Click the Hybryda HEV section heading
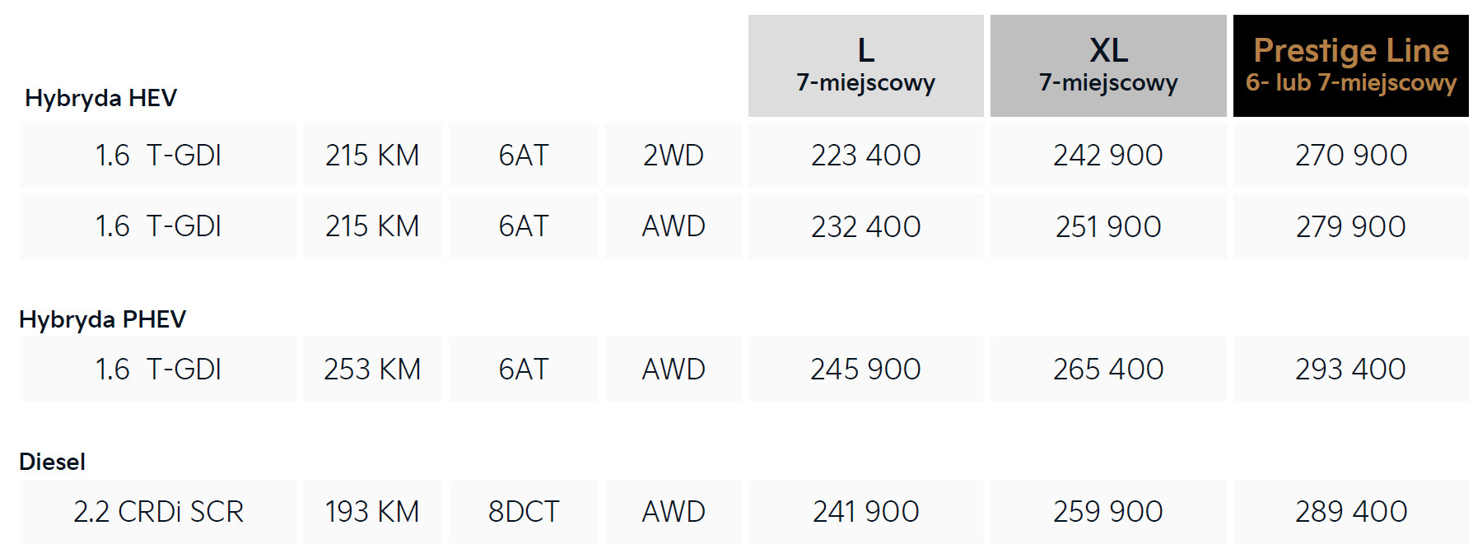 [x=100, y=98]
